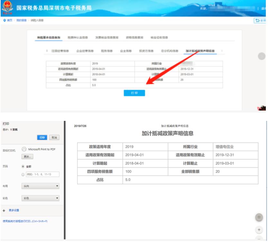This screenshot has height=243, width=270.
Task: Click the blue 打印 button under the table
Action: [134, 93]
